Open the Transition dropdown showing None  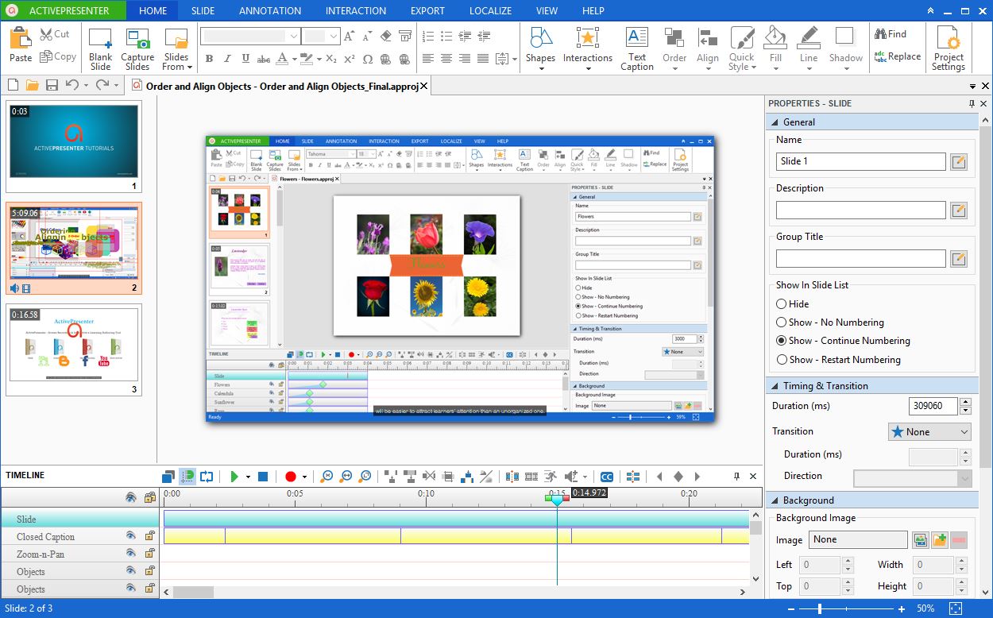click(929, 431)
